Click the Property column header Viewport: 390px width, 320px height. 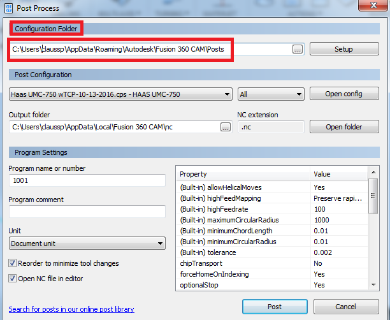243,174
